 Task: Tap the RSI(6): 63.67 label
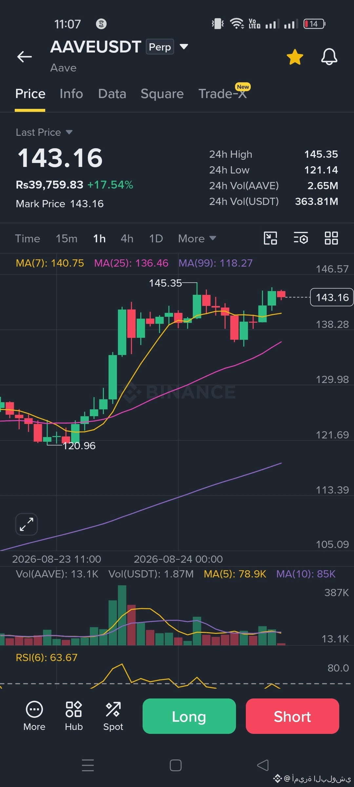tap(47, 657)
